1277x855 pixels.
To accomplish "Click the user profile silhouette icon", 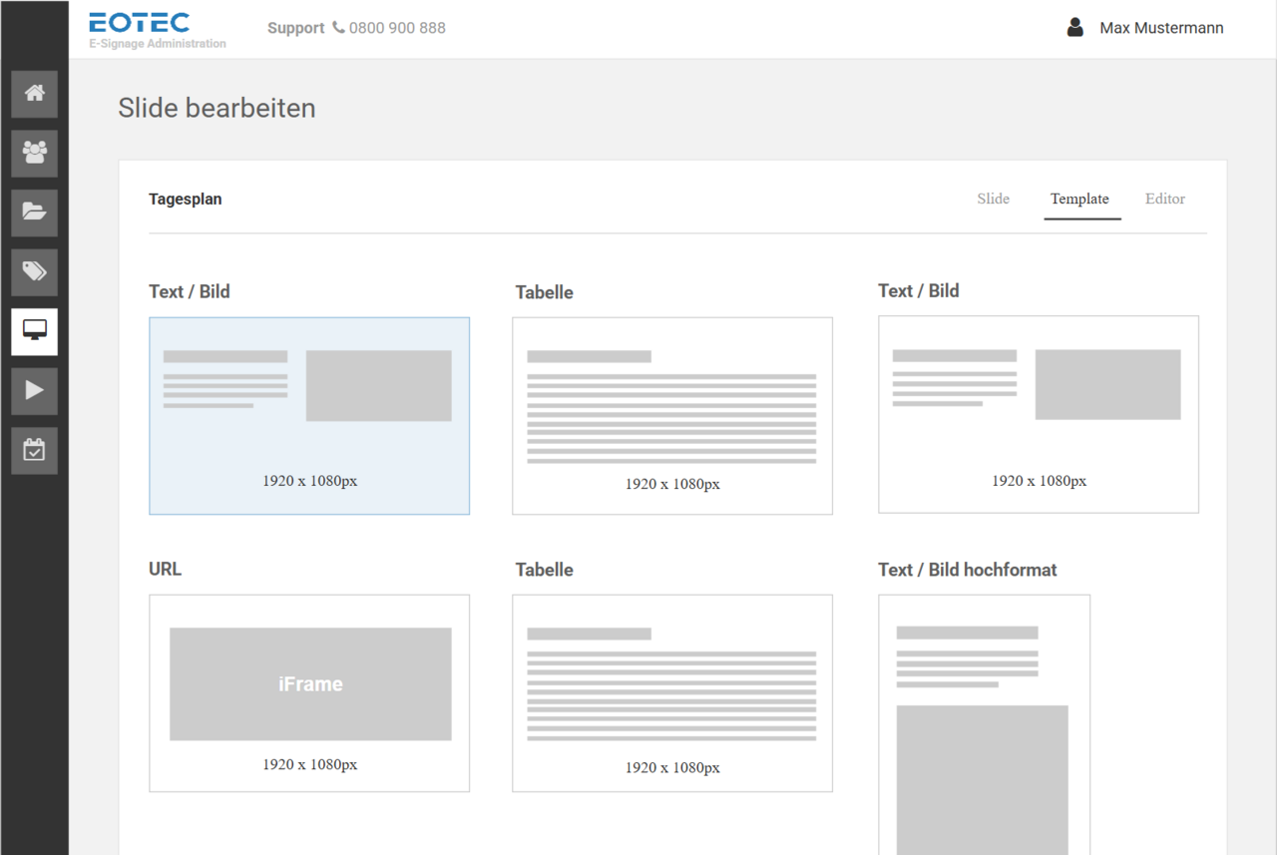I will [1074, 28].
